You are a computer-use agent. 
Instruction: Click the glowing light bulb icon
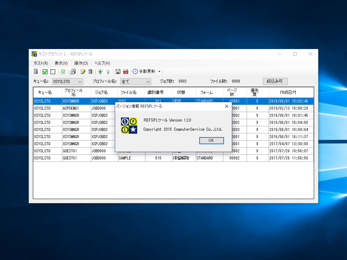pos(100,72)
